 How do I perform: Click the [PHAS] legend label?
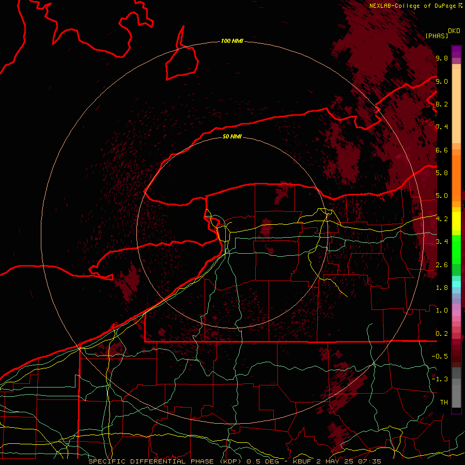[437, 36]
